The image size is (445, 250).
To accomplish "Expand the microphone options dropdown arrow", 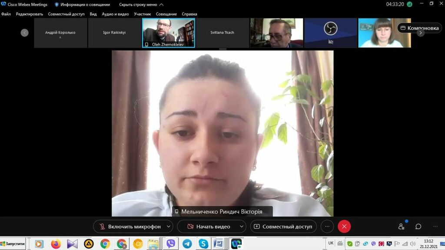I will [x=169, y=227].
